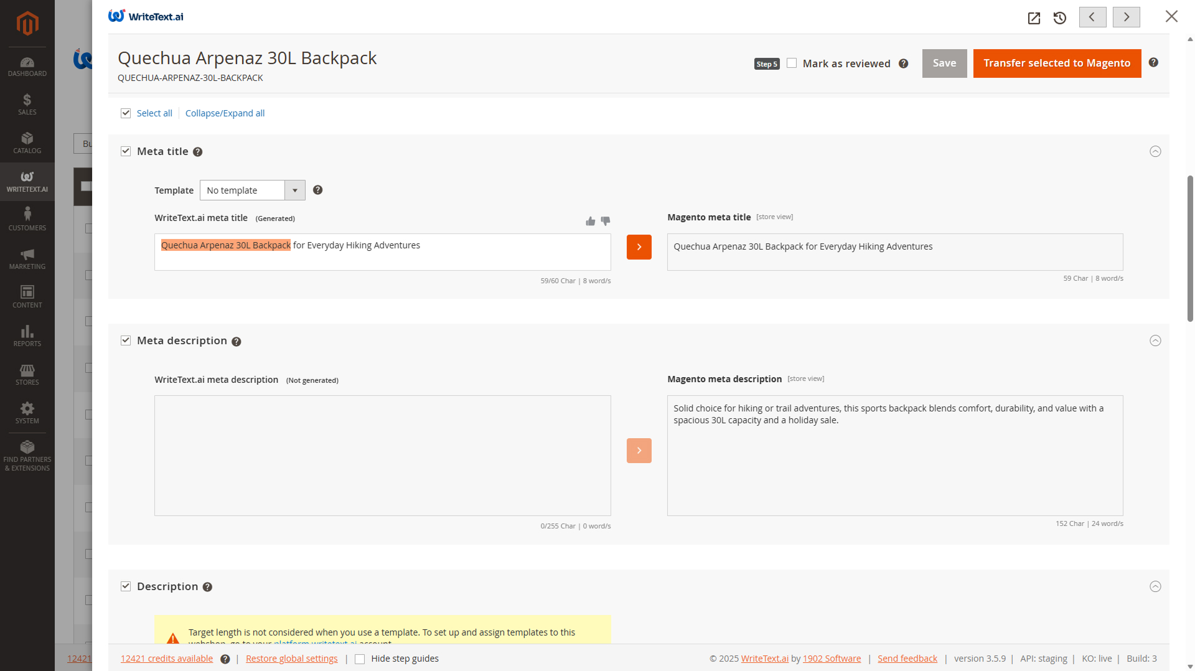1195x671 pixels.
Task: Collapse the Meta description section
Action: point(1155,340)
